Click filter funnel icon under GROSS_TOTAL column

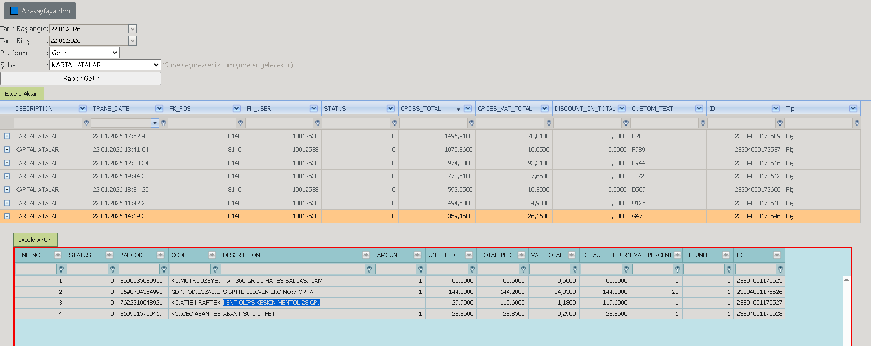coord(472,123)
